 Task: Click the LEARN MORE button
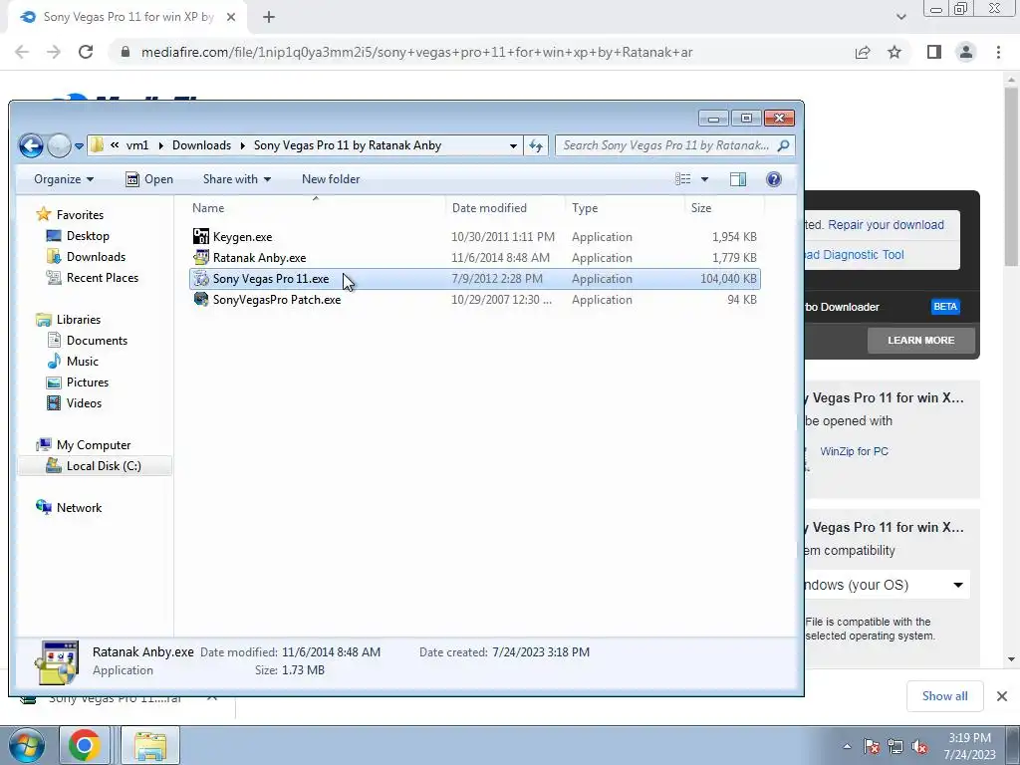click(921, 341)
